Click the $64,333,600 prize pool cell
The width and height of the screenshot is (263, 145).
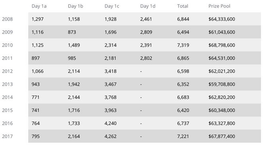point(222,19)
